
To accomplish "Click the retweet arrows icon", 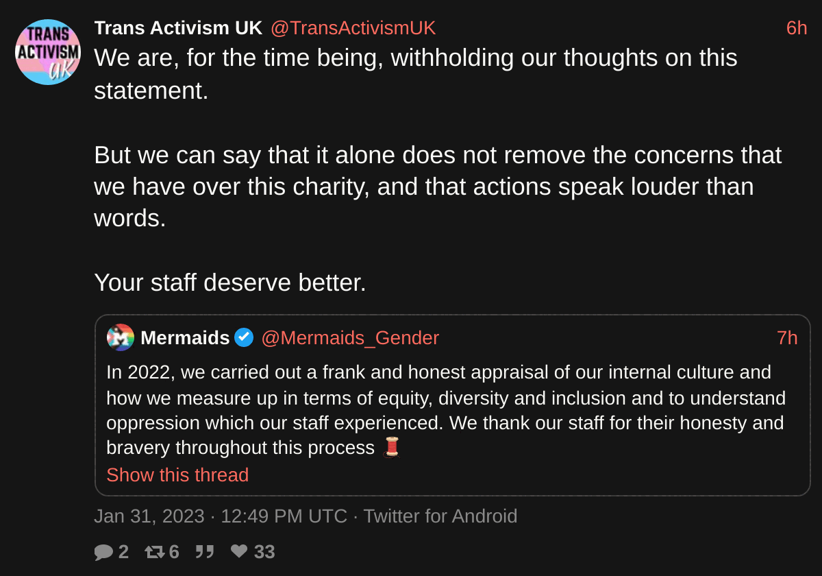I will tap(155, 552).
